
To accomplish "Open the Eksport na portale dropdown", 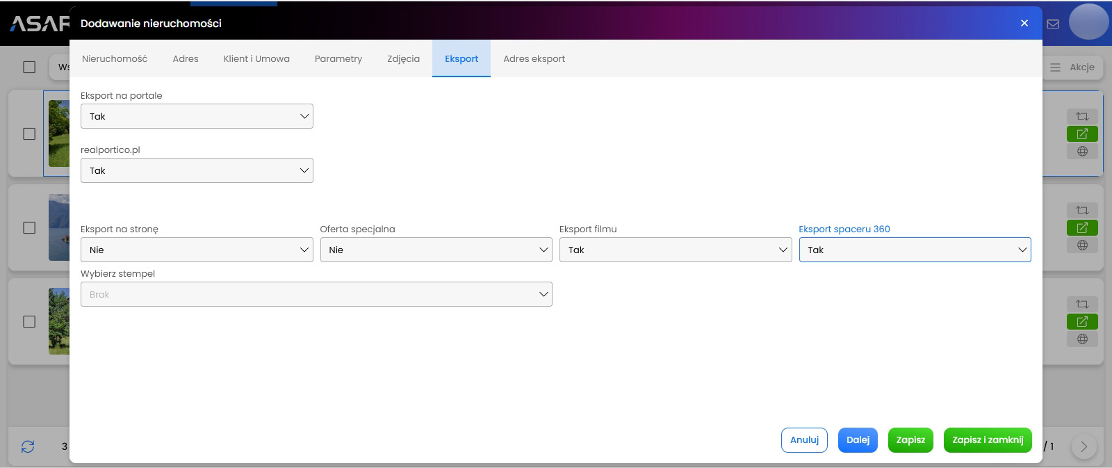I will 197,116.
